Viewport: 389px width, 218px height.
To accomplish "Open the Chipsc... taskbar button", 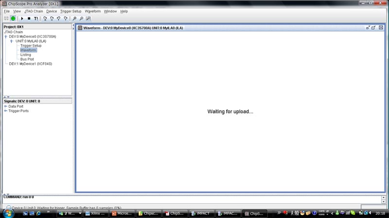I will pos(149,214).
